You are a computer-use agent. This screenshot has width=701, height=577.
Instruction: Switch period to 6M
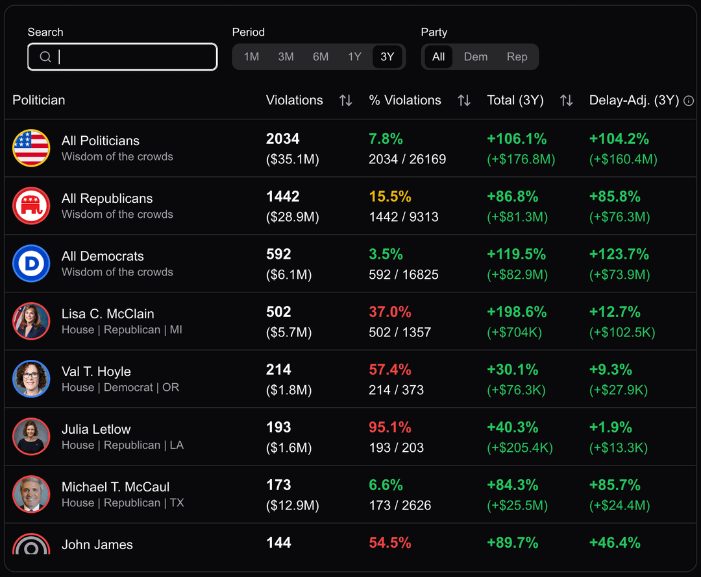(x=321, y=57)
